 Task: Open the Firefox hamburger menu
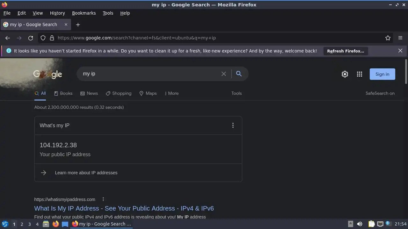coord(400,38)
